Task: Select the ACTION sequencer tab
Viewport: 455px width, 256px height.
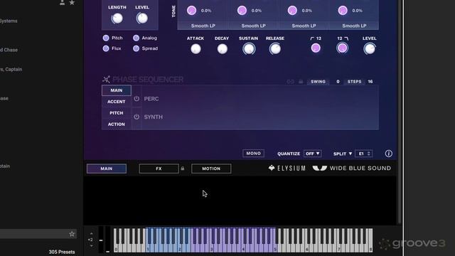Action: tap(117, 124)
